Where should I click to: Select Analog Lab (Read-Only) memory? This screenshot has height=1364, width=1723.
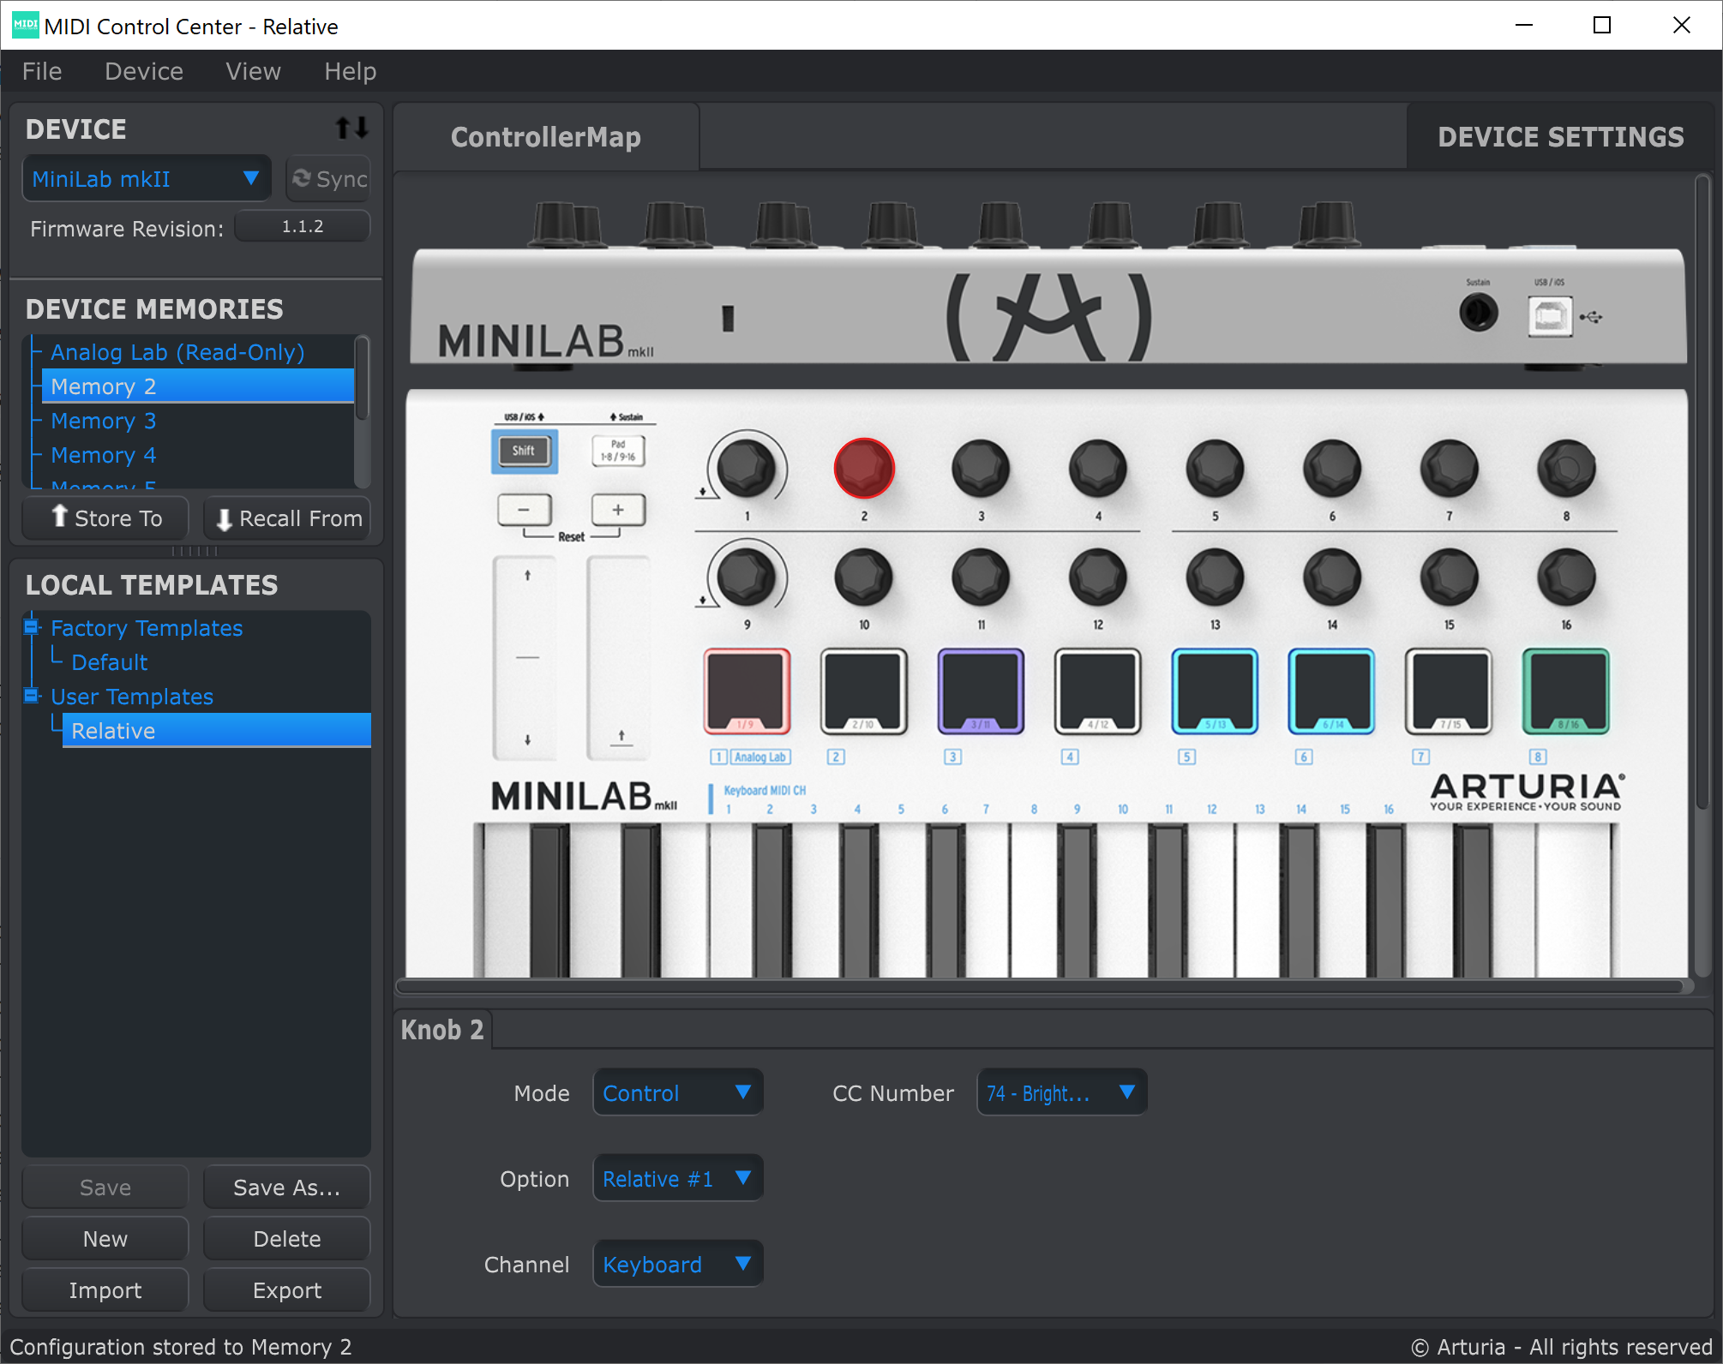point(177,352)
